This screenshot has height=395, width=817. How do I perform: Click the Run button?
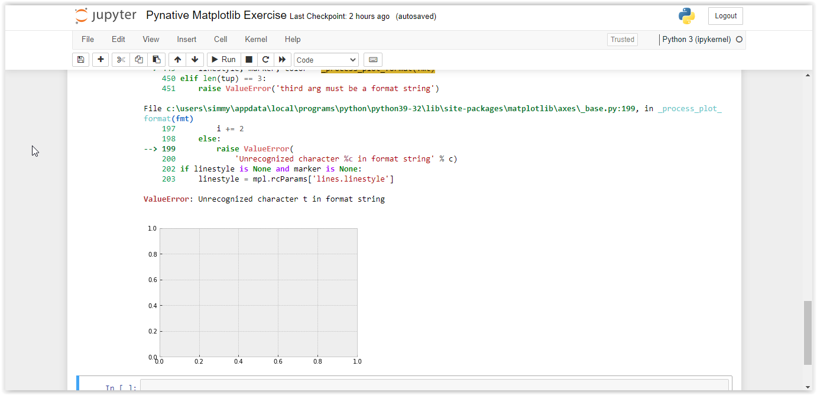coord(223,59)
